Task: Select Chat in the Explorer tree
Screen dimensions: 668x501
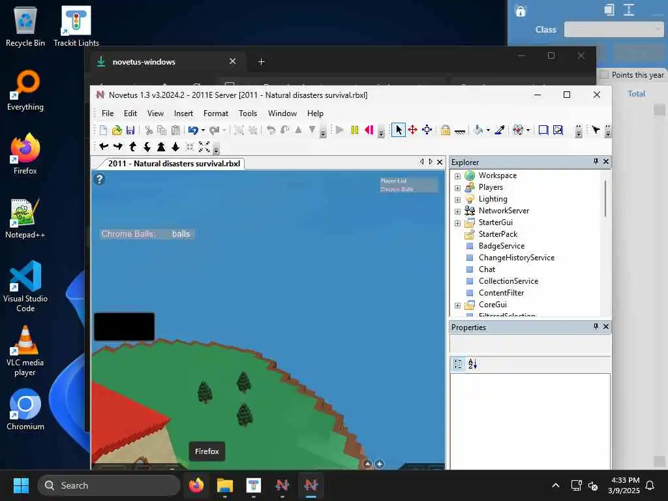Action: (x=487, y=269)
